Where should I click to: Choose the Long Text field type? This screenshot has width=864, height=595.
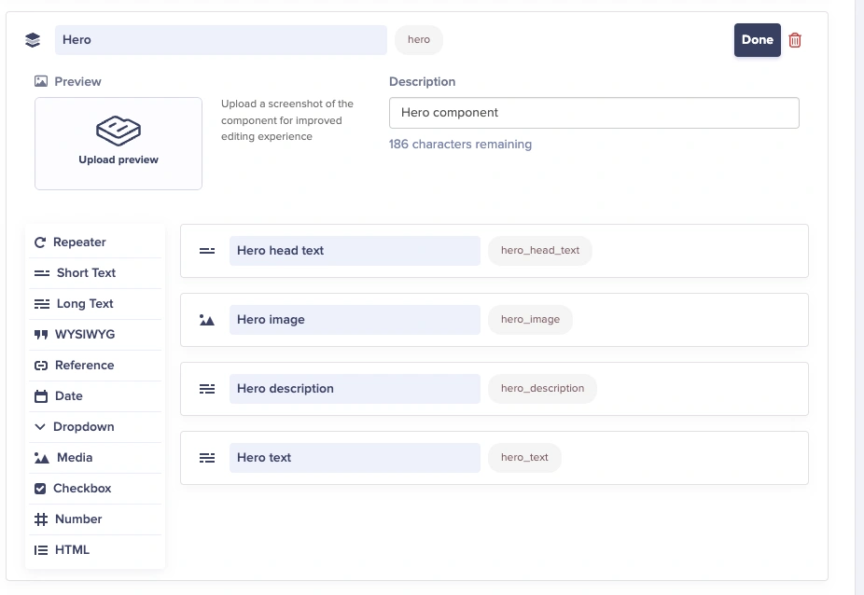(84, 304)
